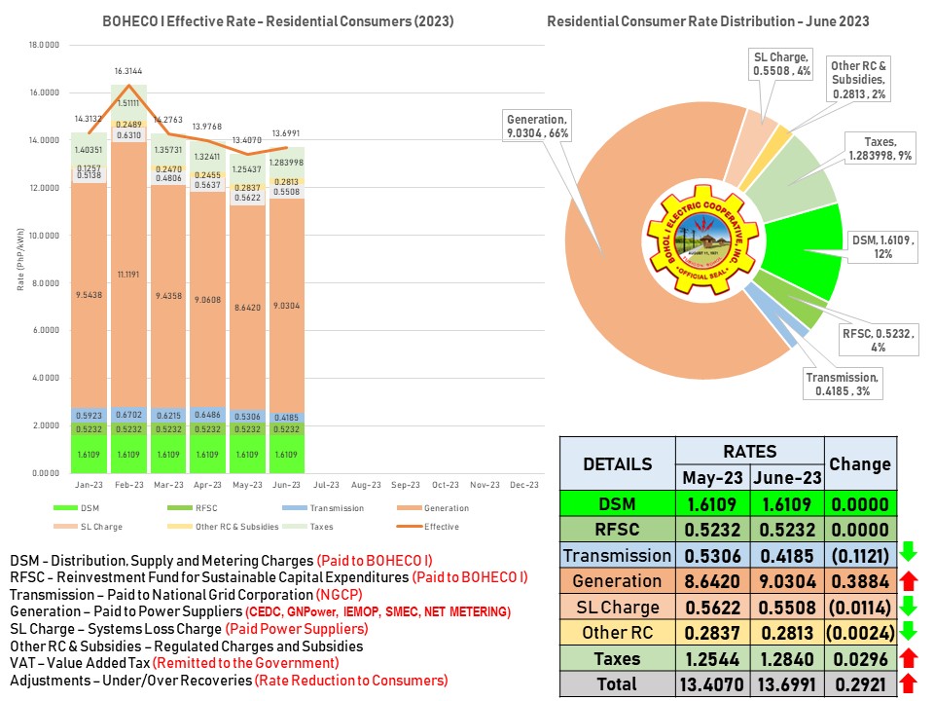Viewport: 934px width, 701px height.
Task: Click the Change column header
Action: pos(860,464)
